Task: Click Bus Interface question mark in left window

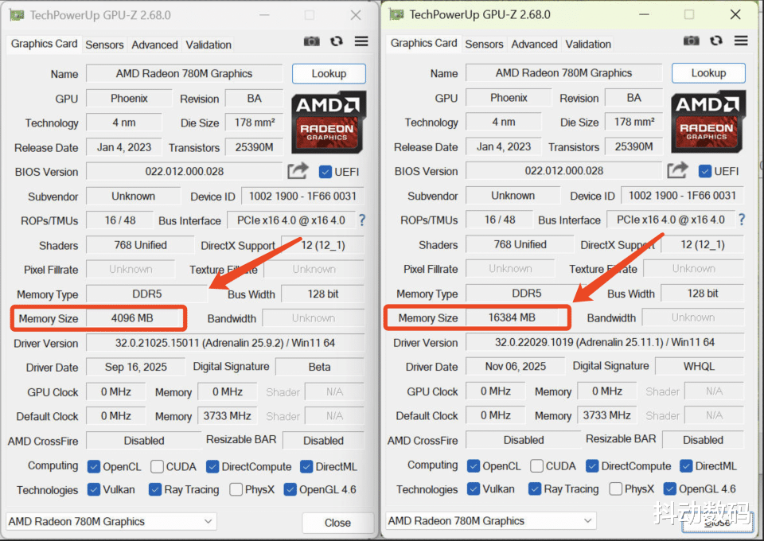Action: pyautogui.click(x=361, y=220)
